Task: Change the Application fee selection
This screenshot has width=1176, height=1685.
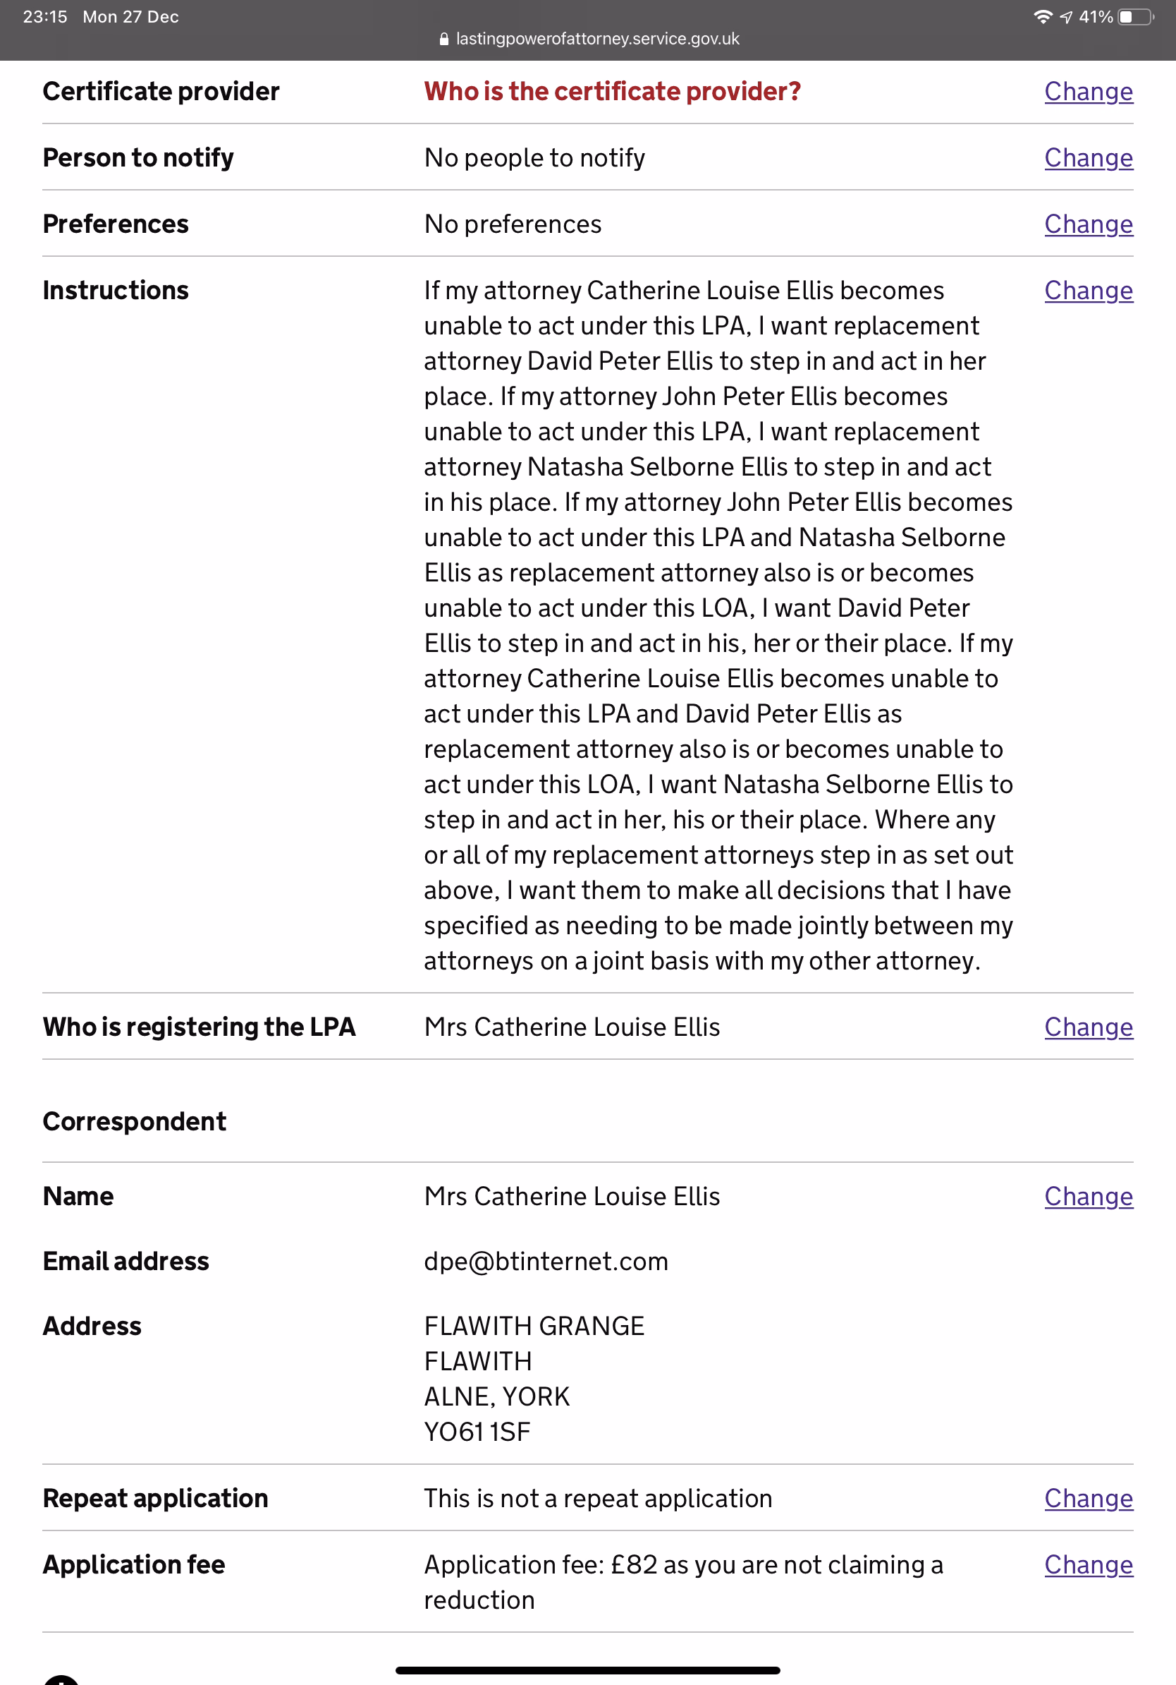Action: click(x=1088, y=1564)
